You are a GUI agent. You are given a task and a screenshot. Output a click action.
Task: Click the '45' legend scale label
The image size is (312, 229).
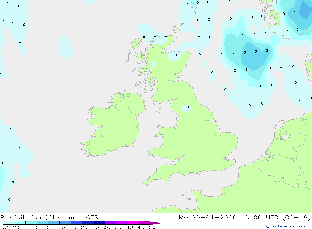pos(141,227)
